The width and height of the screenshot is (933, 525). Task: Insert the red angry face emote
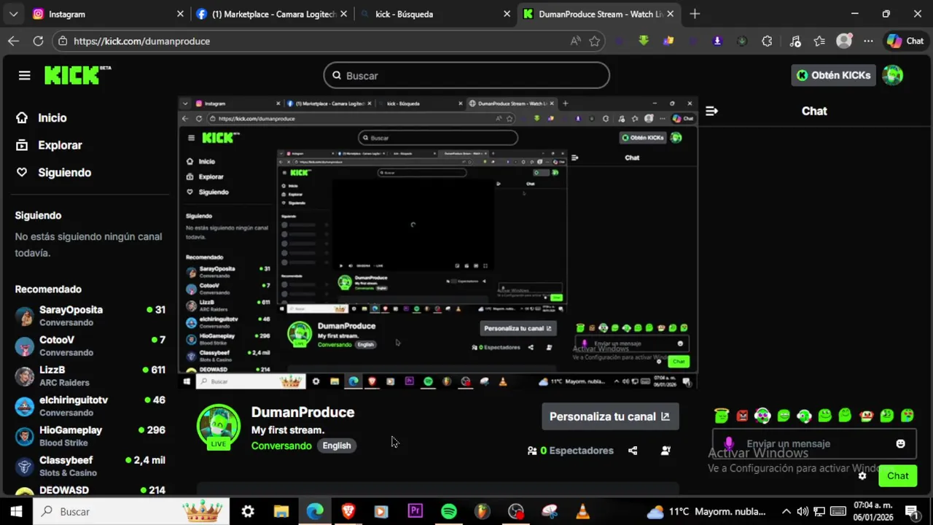742,416
